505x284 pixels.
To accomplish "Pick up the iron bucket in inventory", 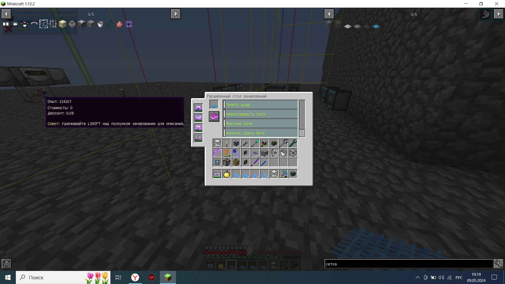I will pyautogui.click(x=284, y=153).
